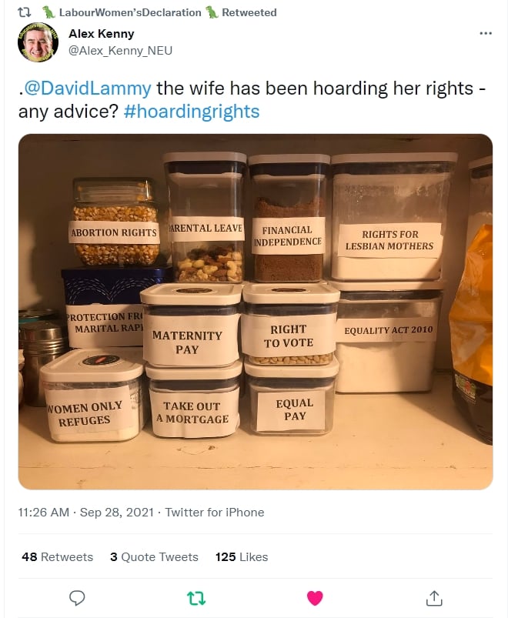Screen dimensions: 508x618
Task: Open the Alex Kenny display name
Action: click(x=102, y=34)
